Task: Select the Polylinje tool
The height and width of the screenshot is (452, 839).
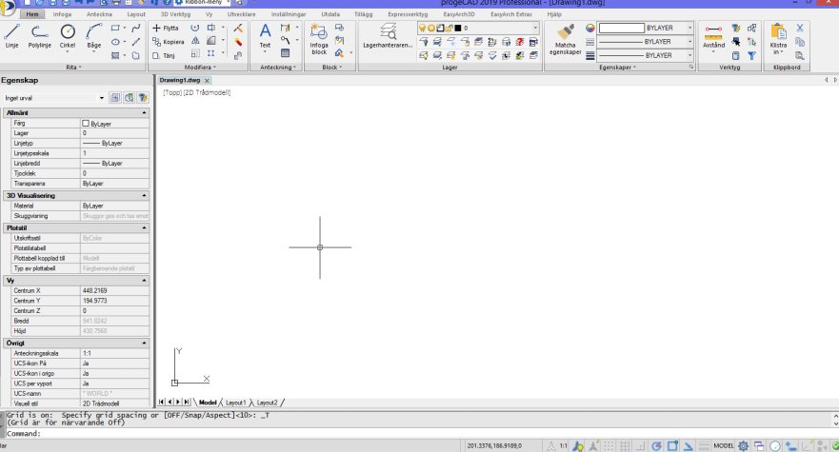Action: [40, 36]
